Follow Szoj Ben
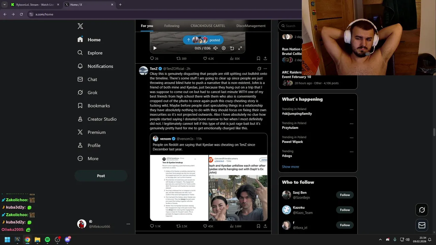436x245 pixels. point(345,195)
